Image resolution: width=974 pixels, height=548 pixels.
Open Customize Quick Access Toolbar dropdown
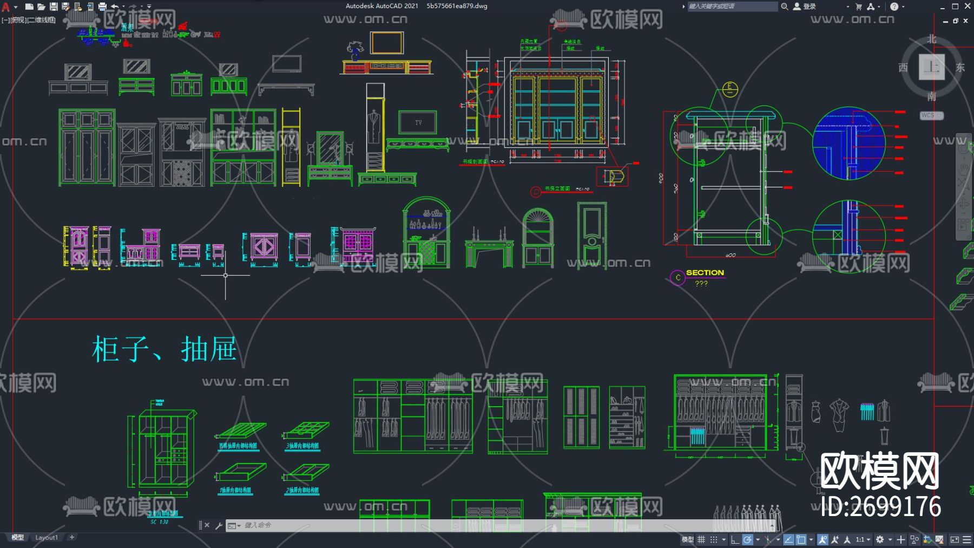pyautogui.click(x=149, y=7)
